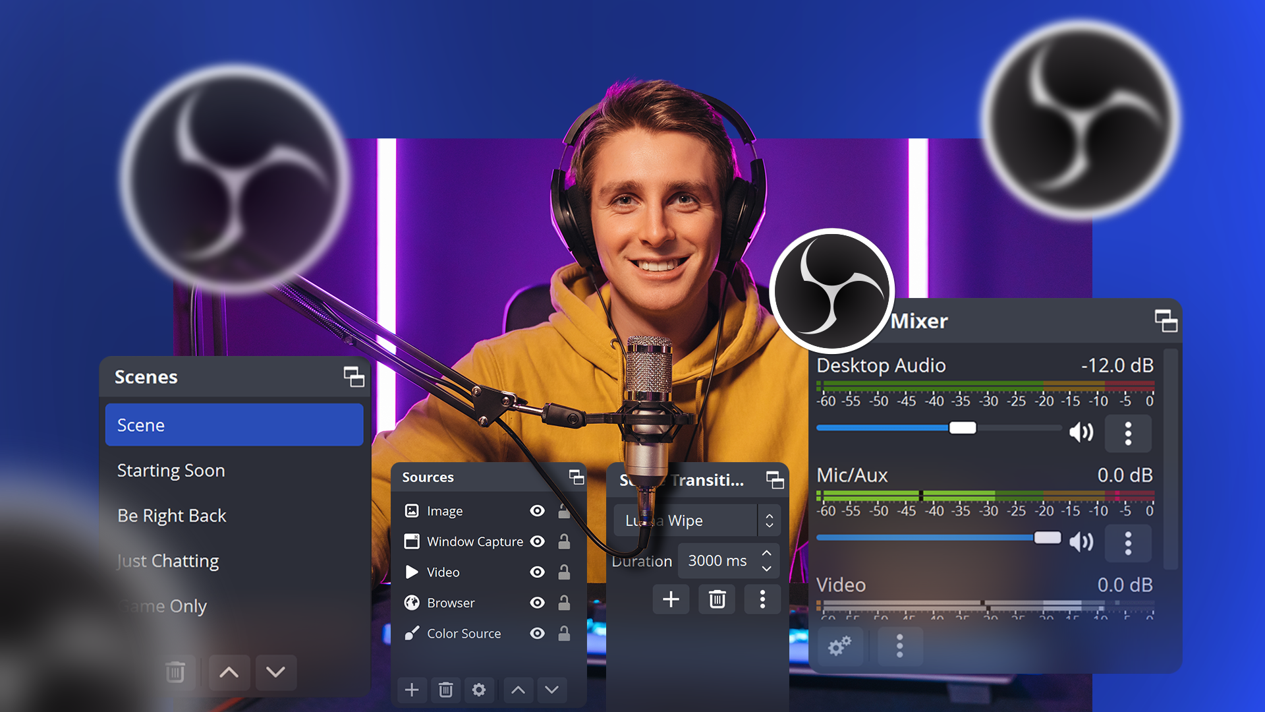Delete selected scene using trash button

coord(176,672)
